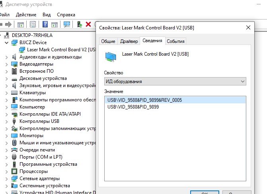Switch to the Сведения tab
The height and width of the screenshot is (194, 267).
[152, 41]
